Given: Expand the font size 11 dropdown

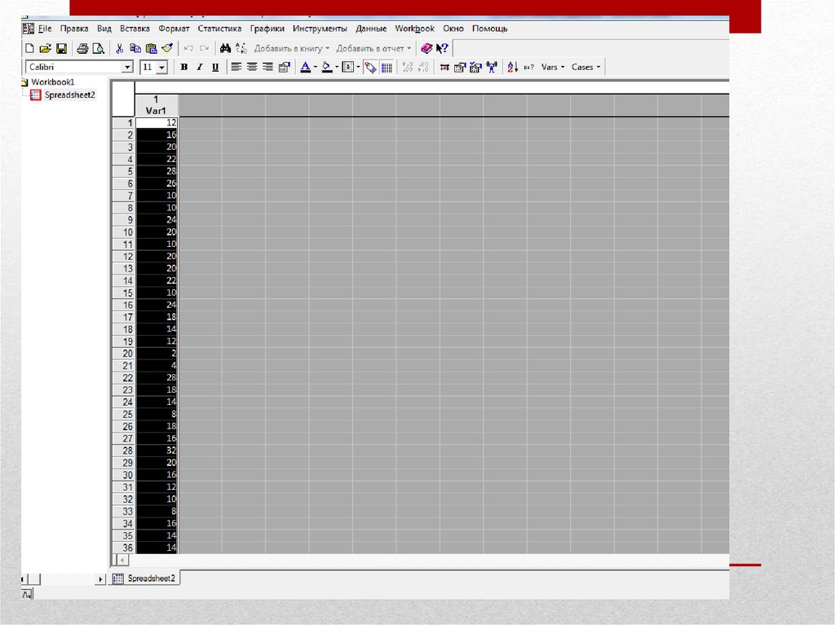Looking at the screenshot, I should tap(161, 67).
